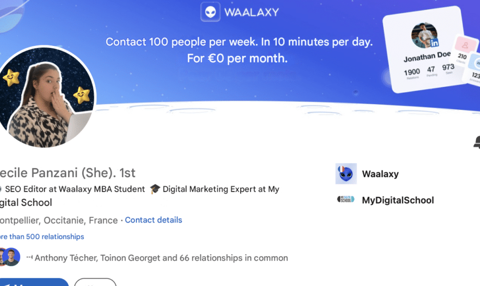The height and width of the screenshot is (286, 480).
Task: Click the pink contact icon on side card
Action: point(461,45)
